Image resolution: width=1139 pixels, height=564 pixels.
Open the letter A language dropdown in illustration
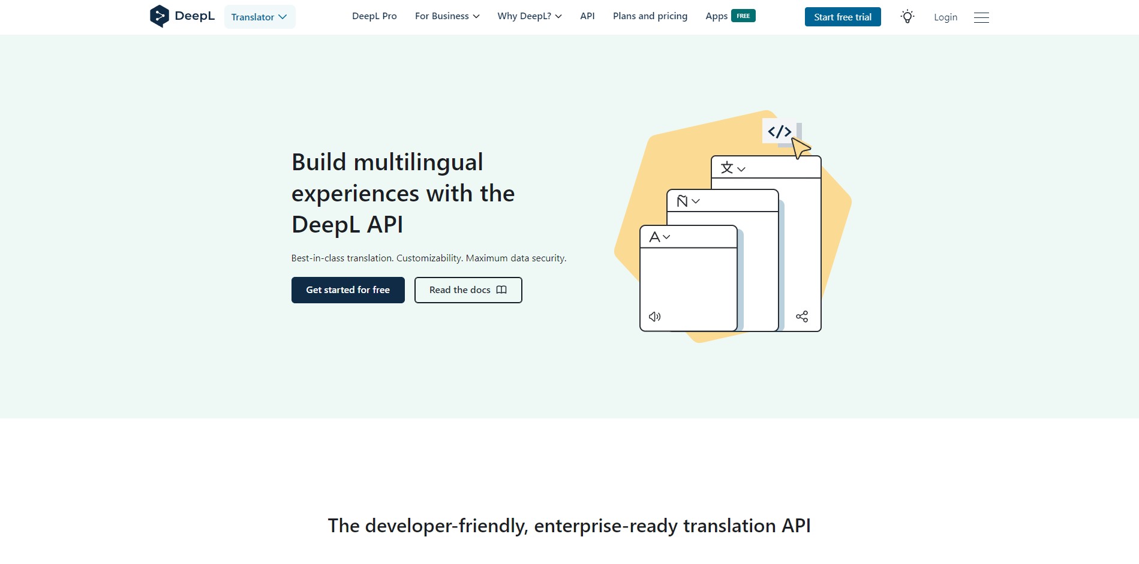coord(660,237)
